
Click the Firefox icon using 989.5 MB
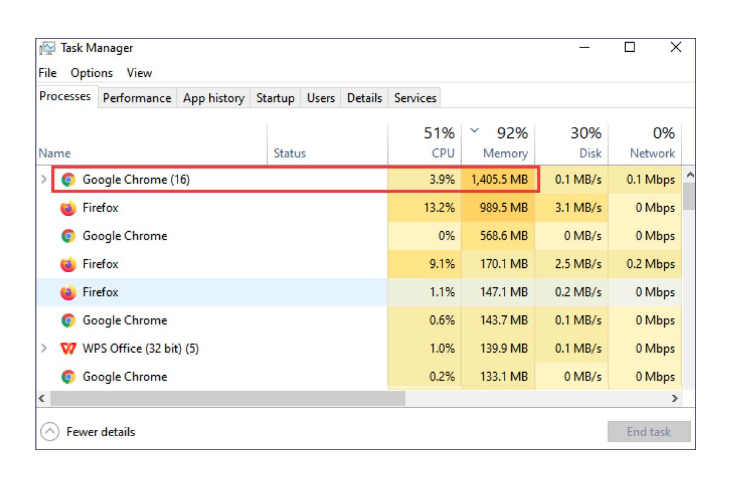68,207
